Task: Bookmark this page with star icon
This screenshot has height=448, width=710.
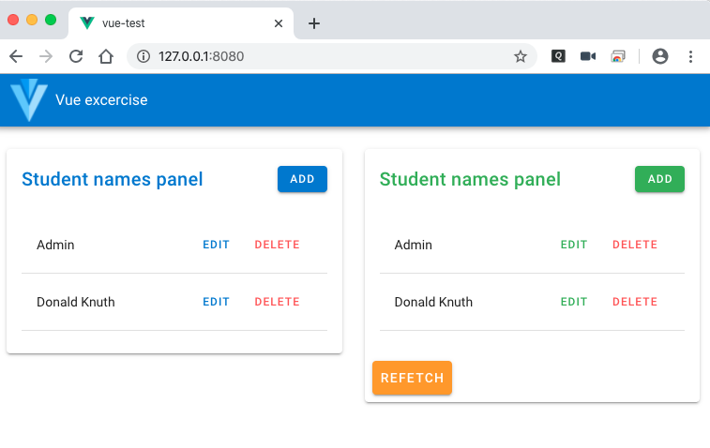Action: pyautogui.click(x=520, y=56)
